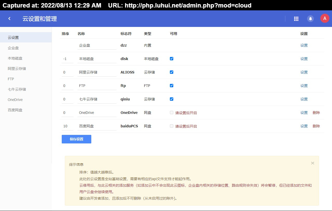Click the identifier text qiniu
Image resolution: width=332 pixels, height=211 pixels.
tap(125, 99)
